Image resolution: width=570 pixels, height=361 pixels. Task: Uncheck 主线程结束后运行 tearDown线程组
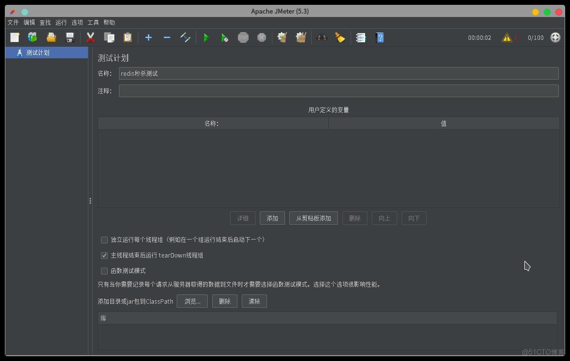104,255
